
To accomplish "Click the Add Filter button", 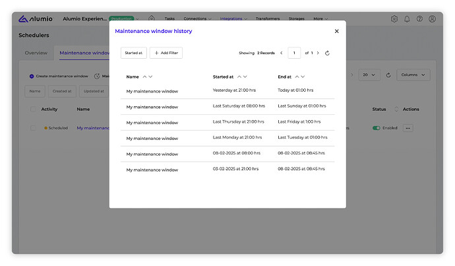I will [x=166, y=53].
